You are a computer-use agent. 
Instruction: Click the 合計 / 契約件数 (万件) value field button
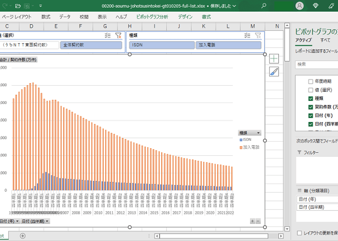18,60
